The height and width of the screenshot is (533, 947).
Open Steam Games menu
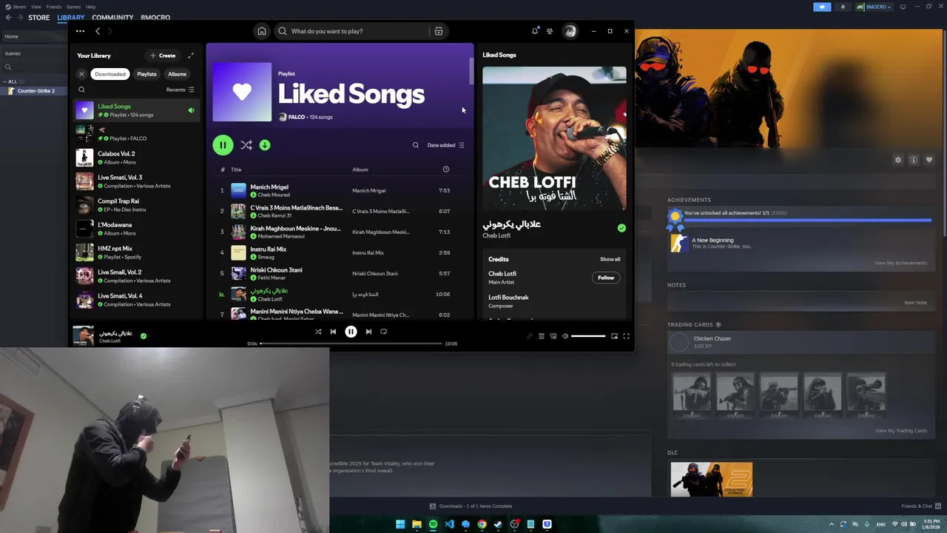(x=73, y=7)
